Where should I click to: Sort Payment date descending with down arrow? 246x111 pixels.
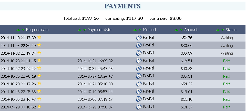click(x=85, y=30)
